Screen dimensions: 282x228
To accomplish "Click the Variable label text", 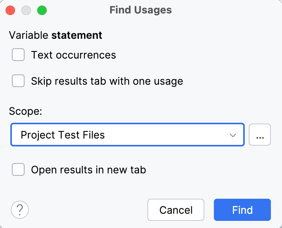I will (29, 35).
